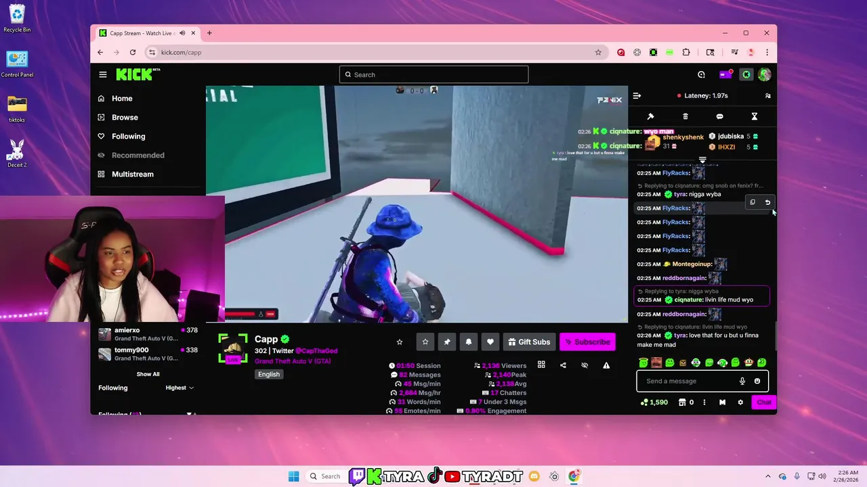Click the grid layout icon under the stream
Screen dimensions: 867x487
(541, 365)
